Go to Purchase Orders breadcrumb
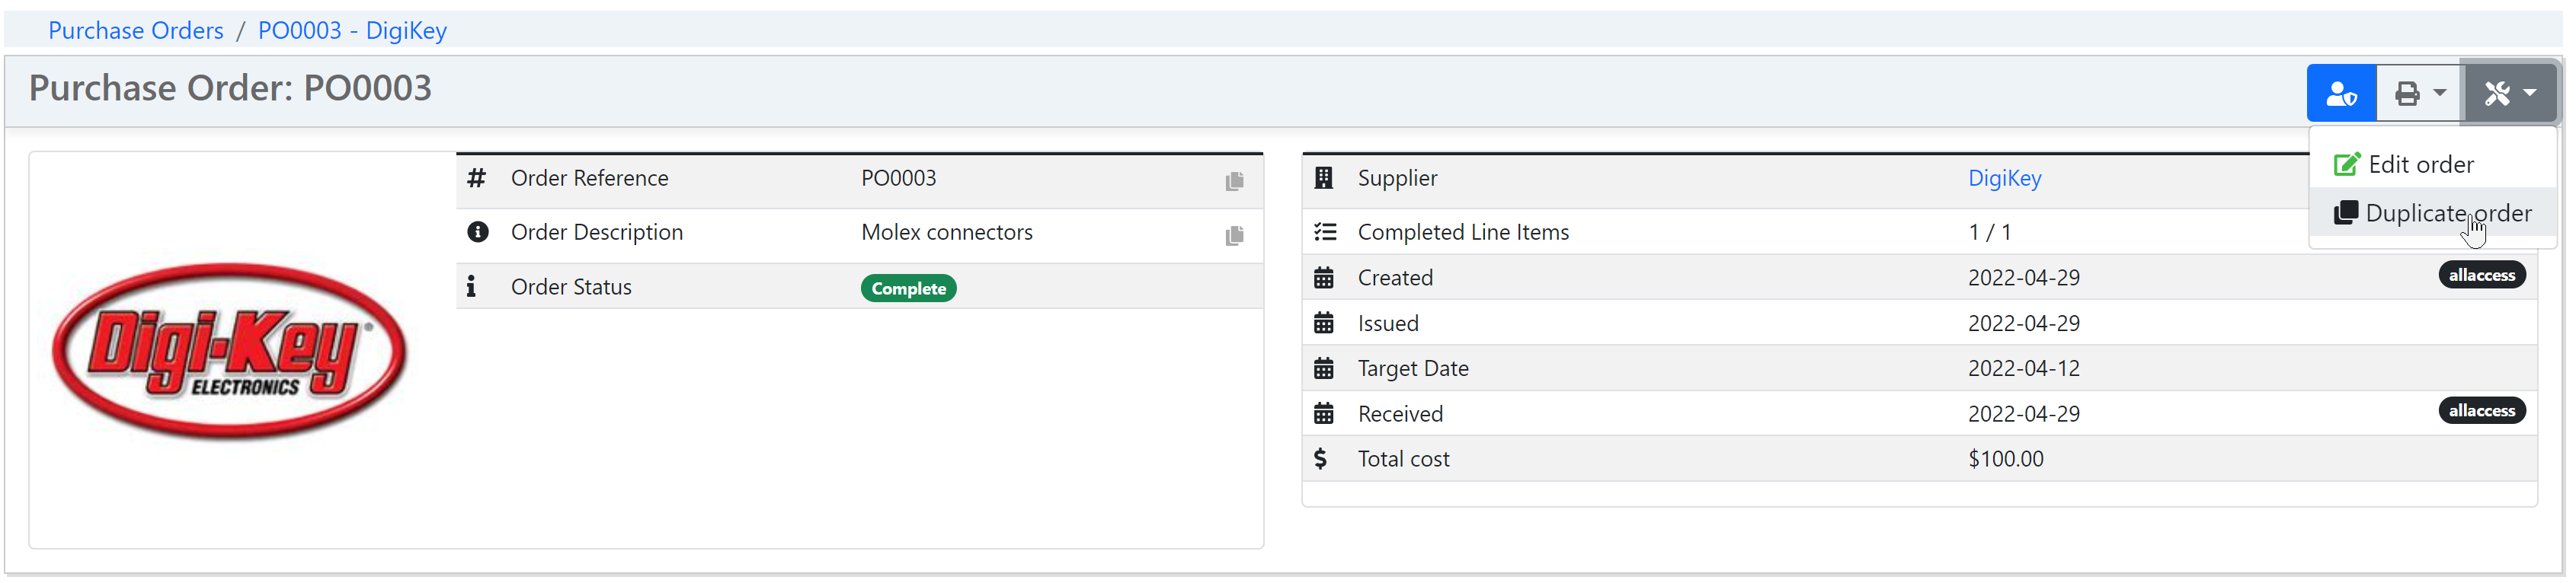Screen dimensions: 2576x583 [x=136, y=31]
